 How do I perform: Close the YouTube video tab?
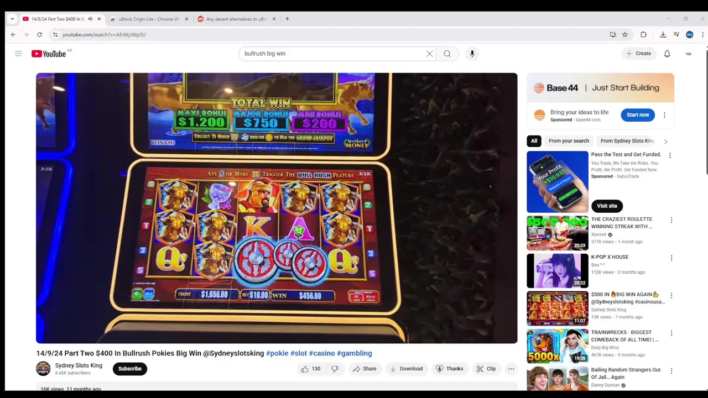coord(99,19)
